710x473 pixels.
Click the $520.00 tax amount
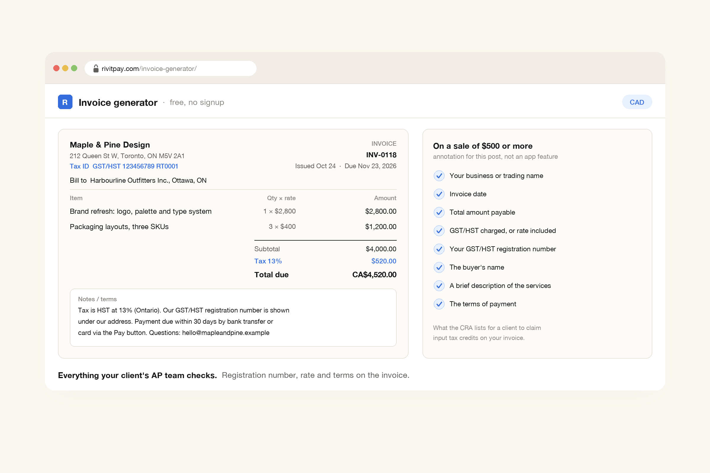tap(384, 261)
